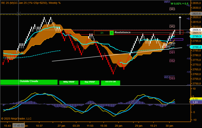This screenshot has height=128, width=202.
Task: Select the 'Resistence' text label
Action: click(x=122, y=32)
